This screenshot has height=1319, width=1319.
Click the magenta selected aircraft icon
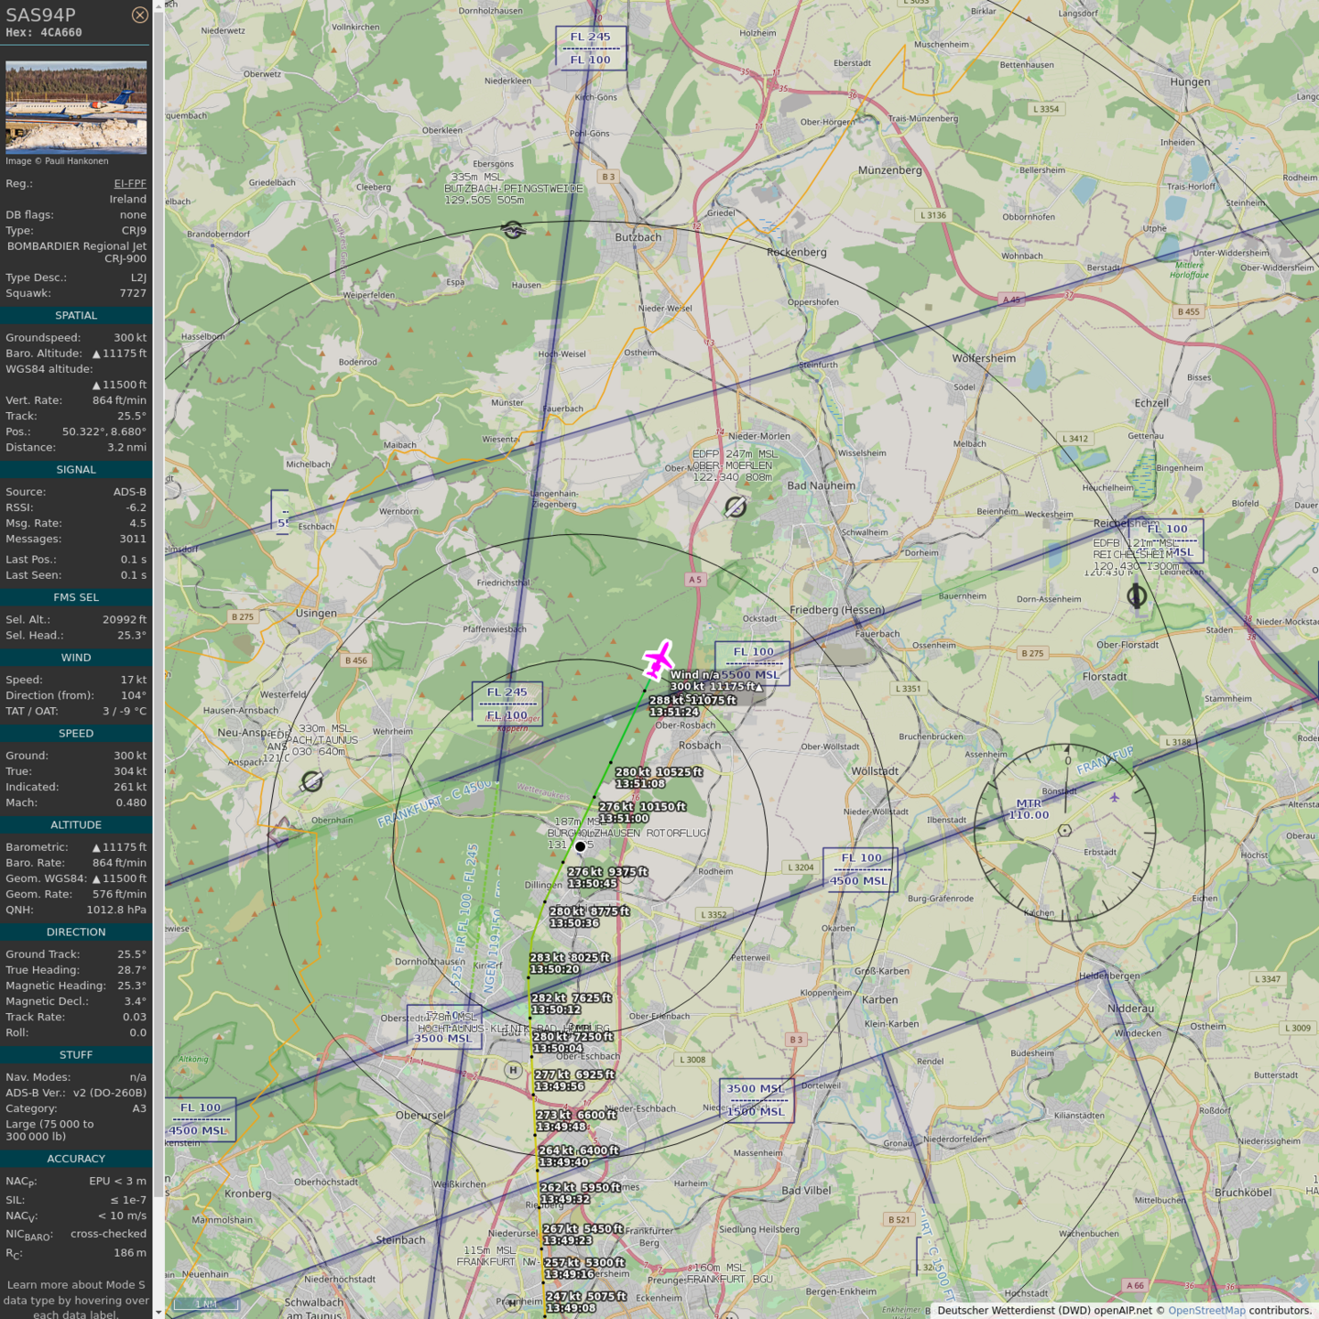[x=658, y=659]
